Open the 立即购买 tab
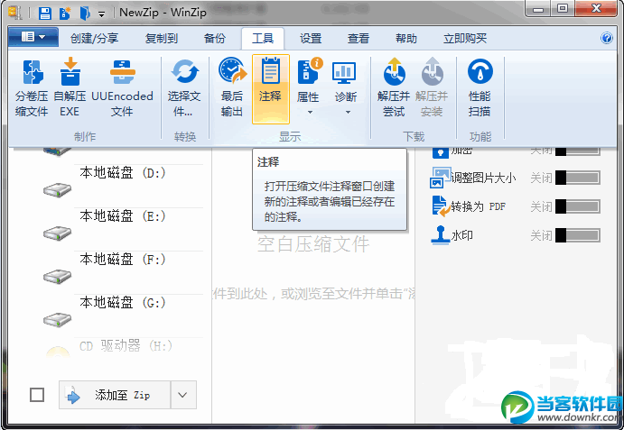Image resolution: width=624 pixels, height=430 pixels. point(465,39)
